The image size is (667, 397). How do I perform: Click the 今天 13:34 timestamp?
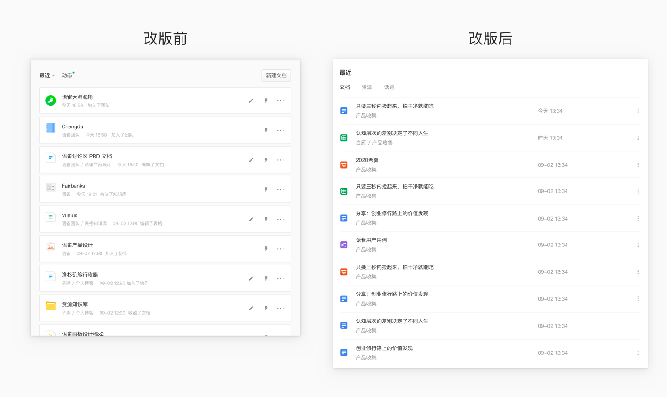pos(550,111)
